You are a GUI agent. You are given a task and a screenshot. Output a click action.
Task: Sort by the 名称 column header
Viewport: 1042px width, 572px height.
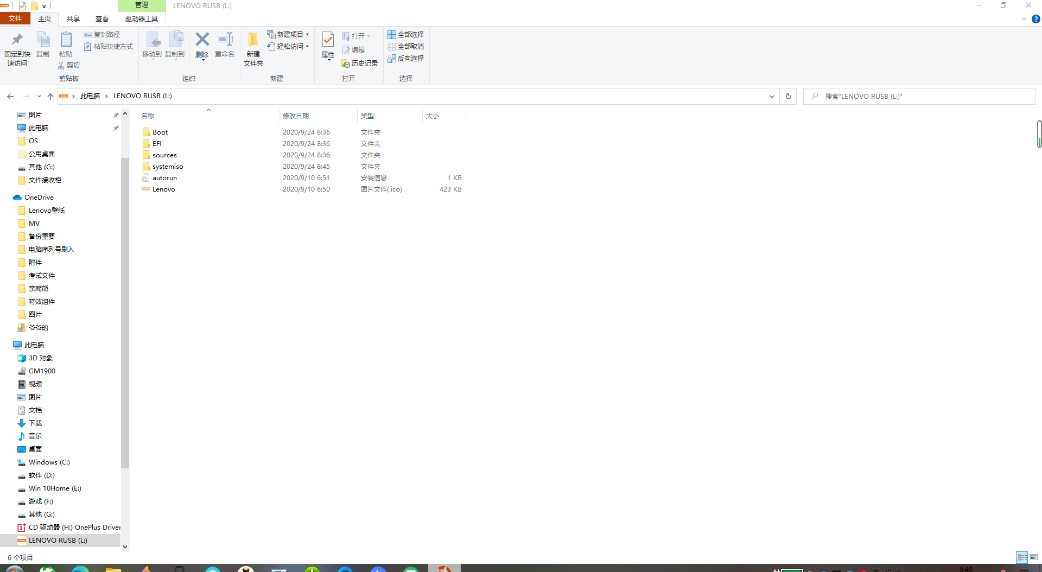pyautogui.click(x=208, y=116)
